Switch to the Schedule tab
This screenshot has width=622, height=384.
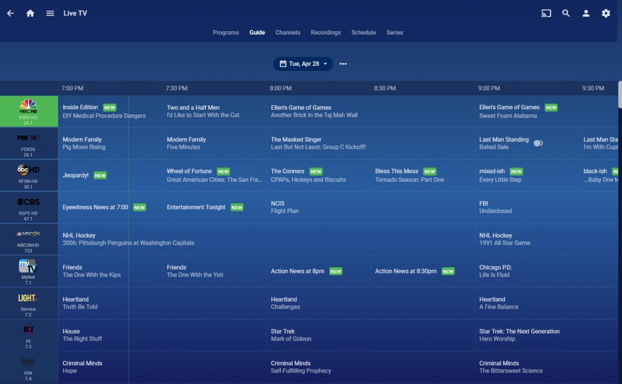[x=363, y=32]
